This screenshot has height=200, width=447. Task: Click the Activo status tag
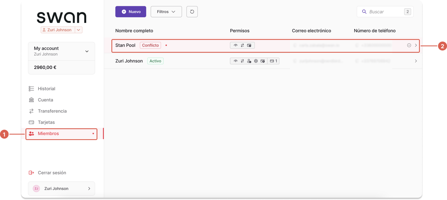click(155, 61)
